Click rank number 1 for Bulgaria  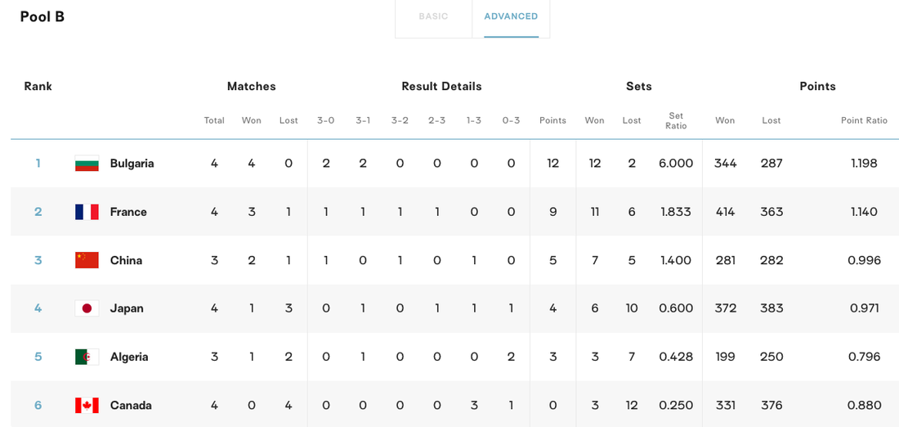pyautogui.click(x=38, y=164)
